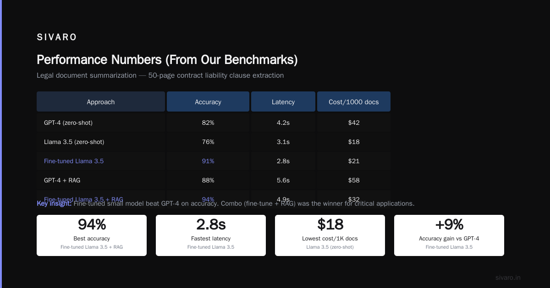Click the 82% GPT-4 accuracy cell

pos(208,123)
